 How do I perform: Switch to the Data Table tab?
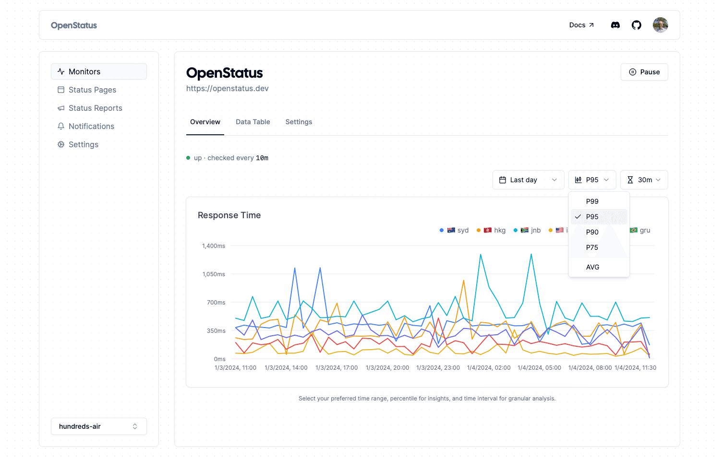(x=252, y=122)
